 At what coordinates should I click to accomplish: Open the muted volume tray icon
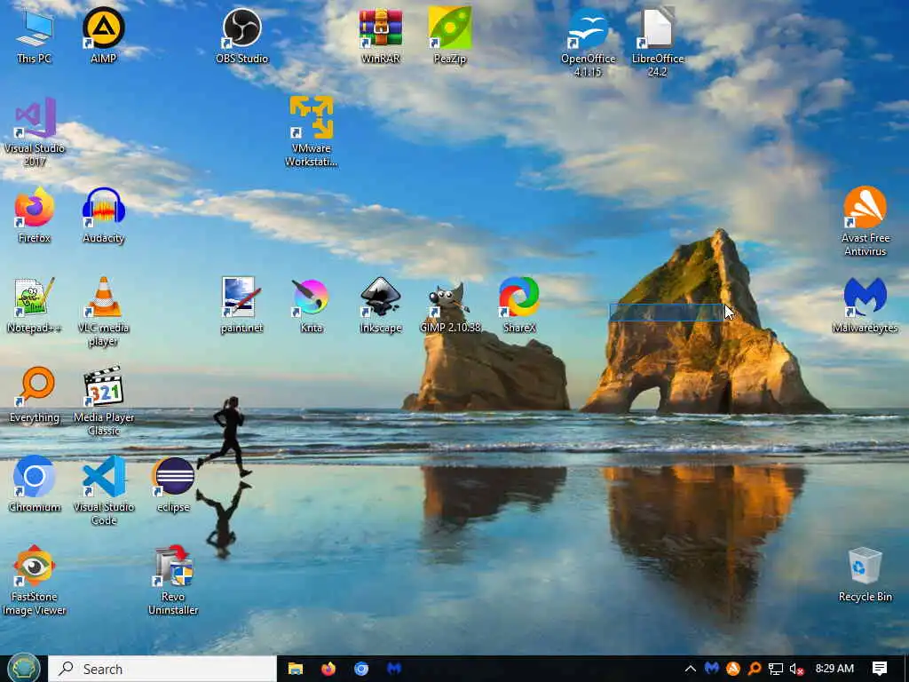click(797, 669)
